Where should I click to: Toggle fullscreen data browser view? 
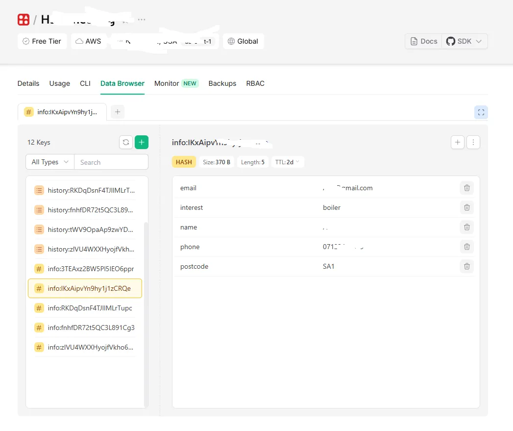(x=481, y=112)
